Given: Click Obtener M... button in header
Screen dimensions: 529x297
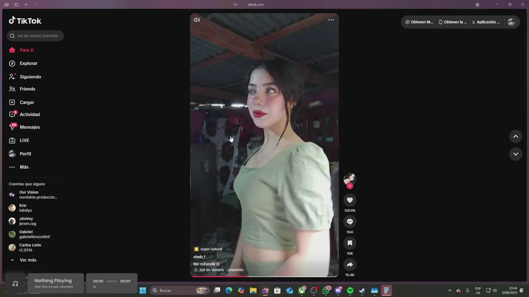Looking at the screenshot, I should pyautogui.click(x=419, y=22).
